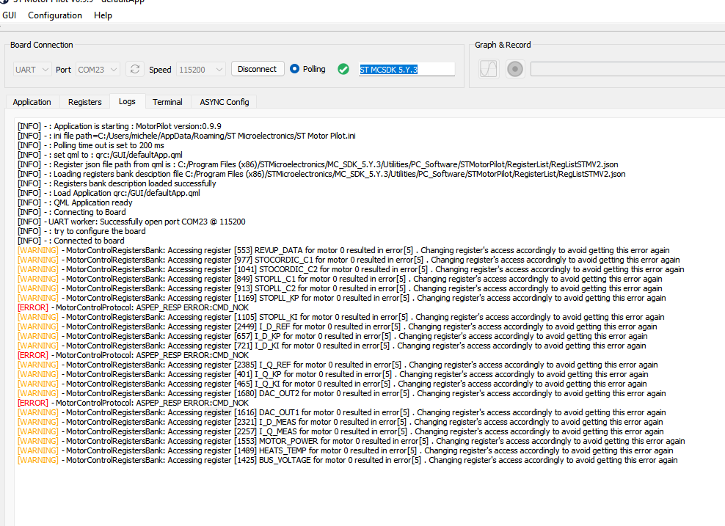Click the 'QML Application ready' log line
The image size is (725, 526).
75,202
